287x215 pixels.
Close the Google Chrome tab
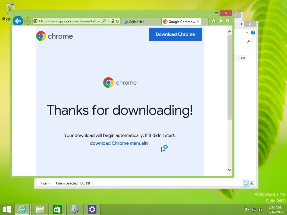coord(198,22)
